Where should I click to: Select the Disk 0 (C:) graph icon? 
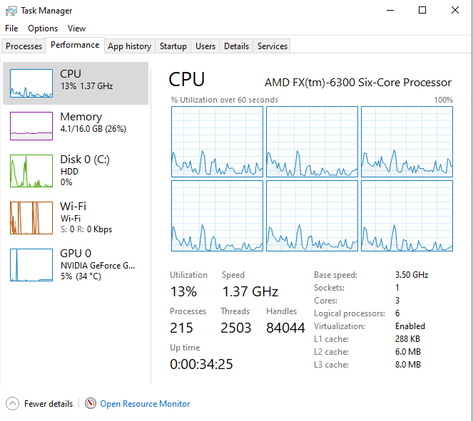point(31,171)
